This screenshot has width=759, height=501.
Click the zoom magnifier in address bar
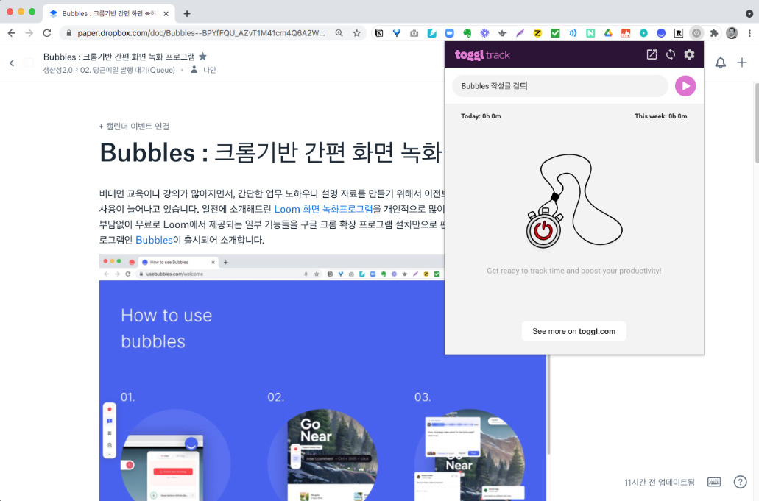coord(339,33)
